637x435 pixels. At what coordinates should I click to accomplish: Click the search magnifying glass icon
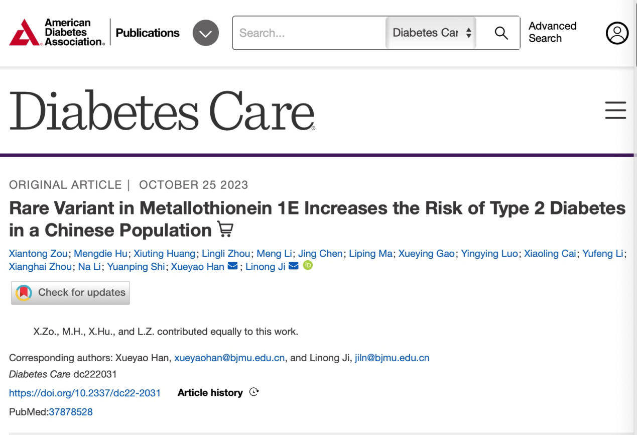point(501,33)
